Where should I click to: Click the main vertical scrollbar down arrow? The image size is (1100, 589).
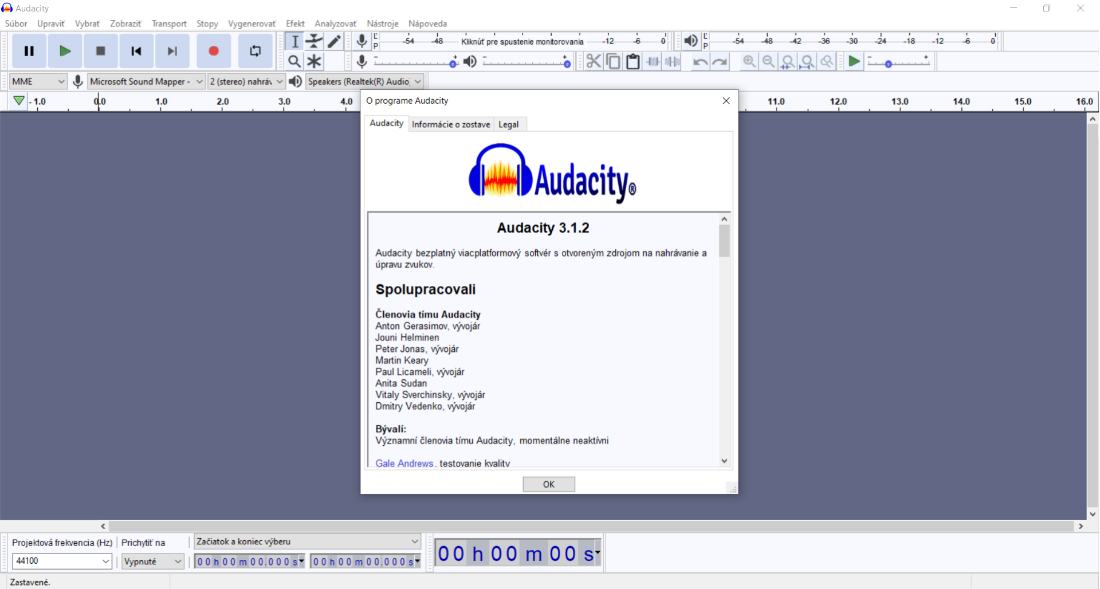point(1093,514)
